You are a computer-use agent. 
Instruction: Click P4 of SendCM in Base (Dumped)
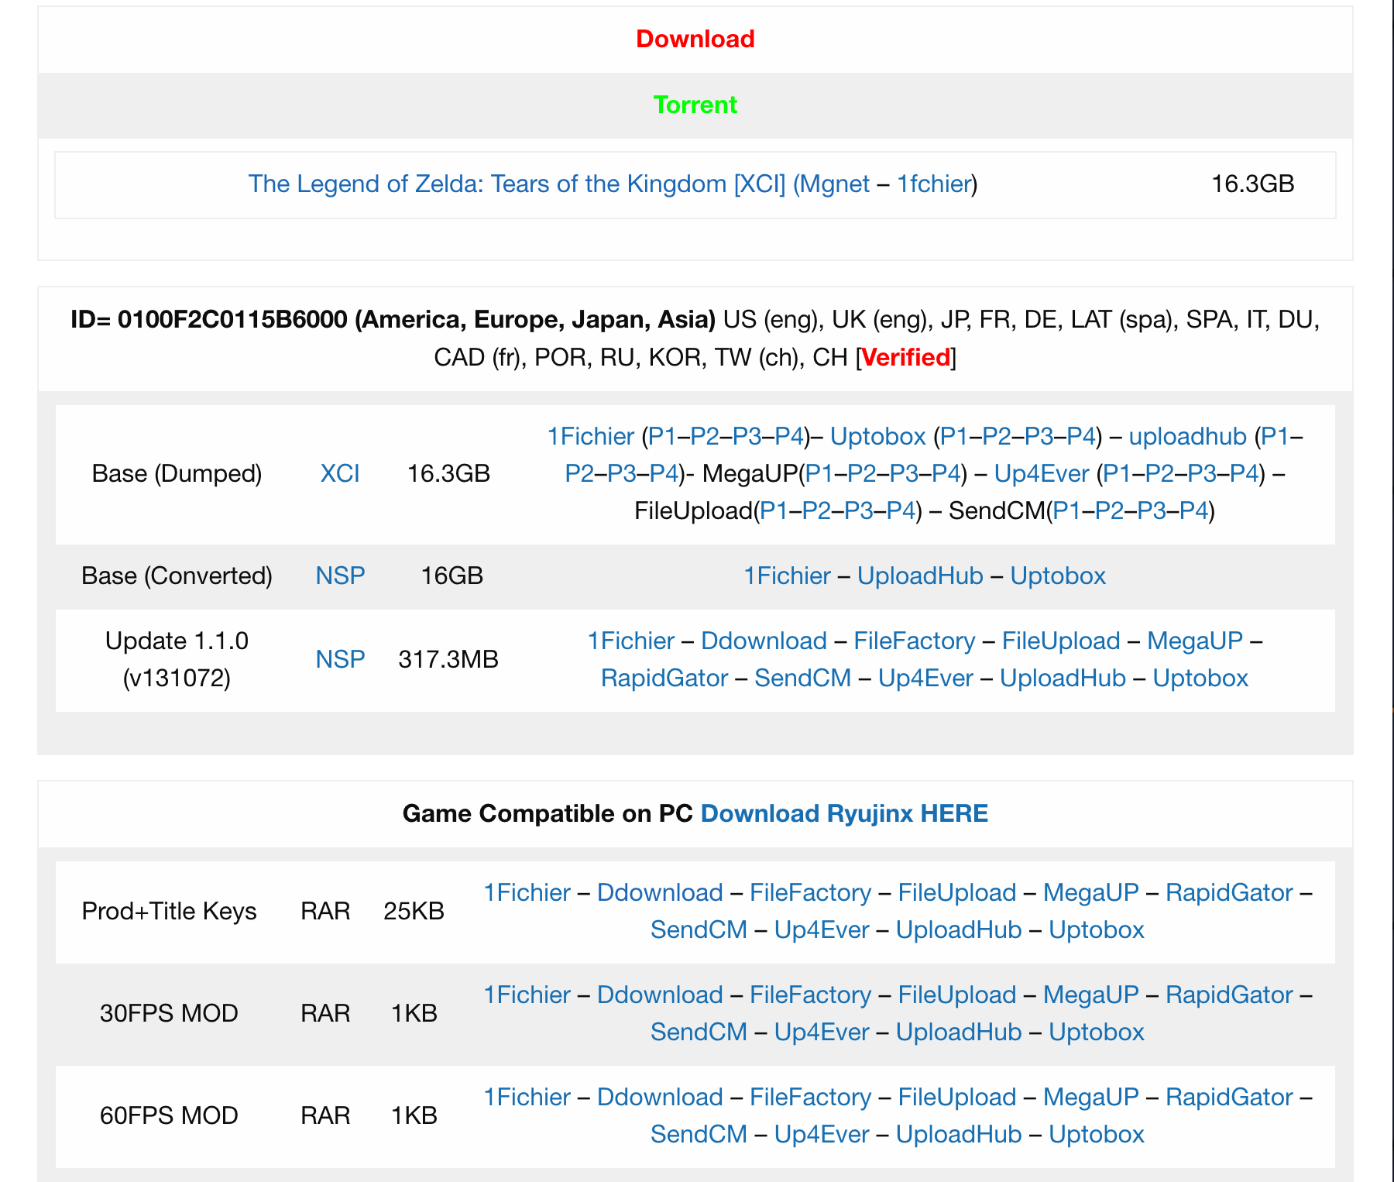[x=1194, y=510]
